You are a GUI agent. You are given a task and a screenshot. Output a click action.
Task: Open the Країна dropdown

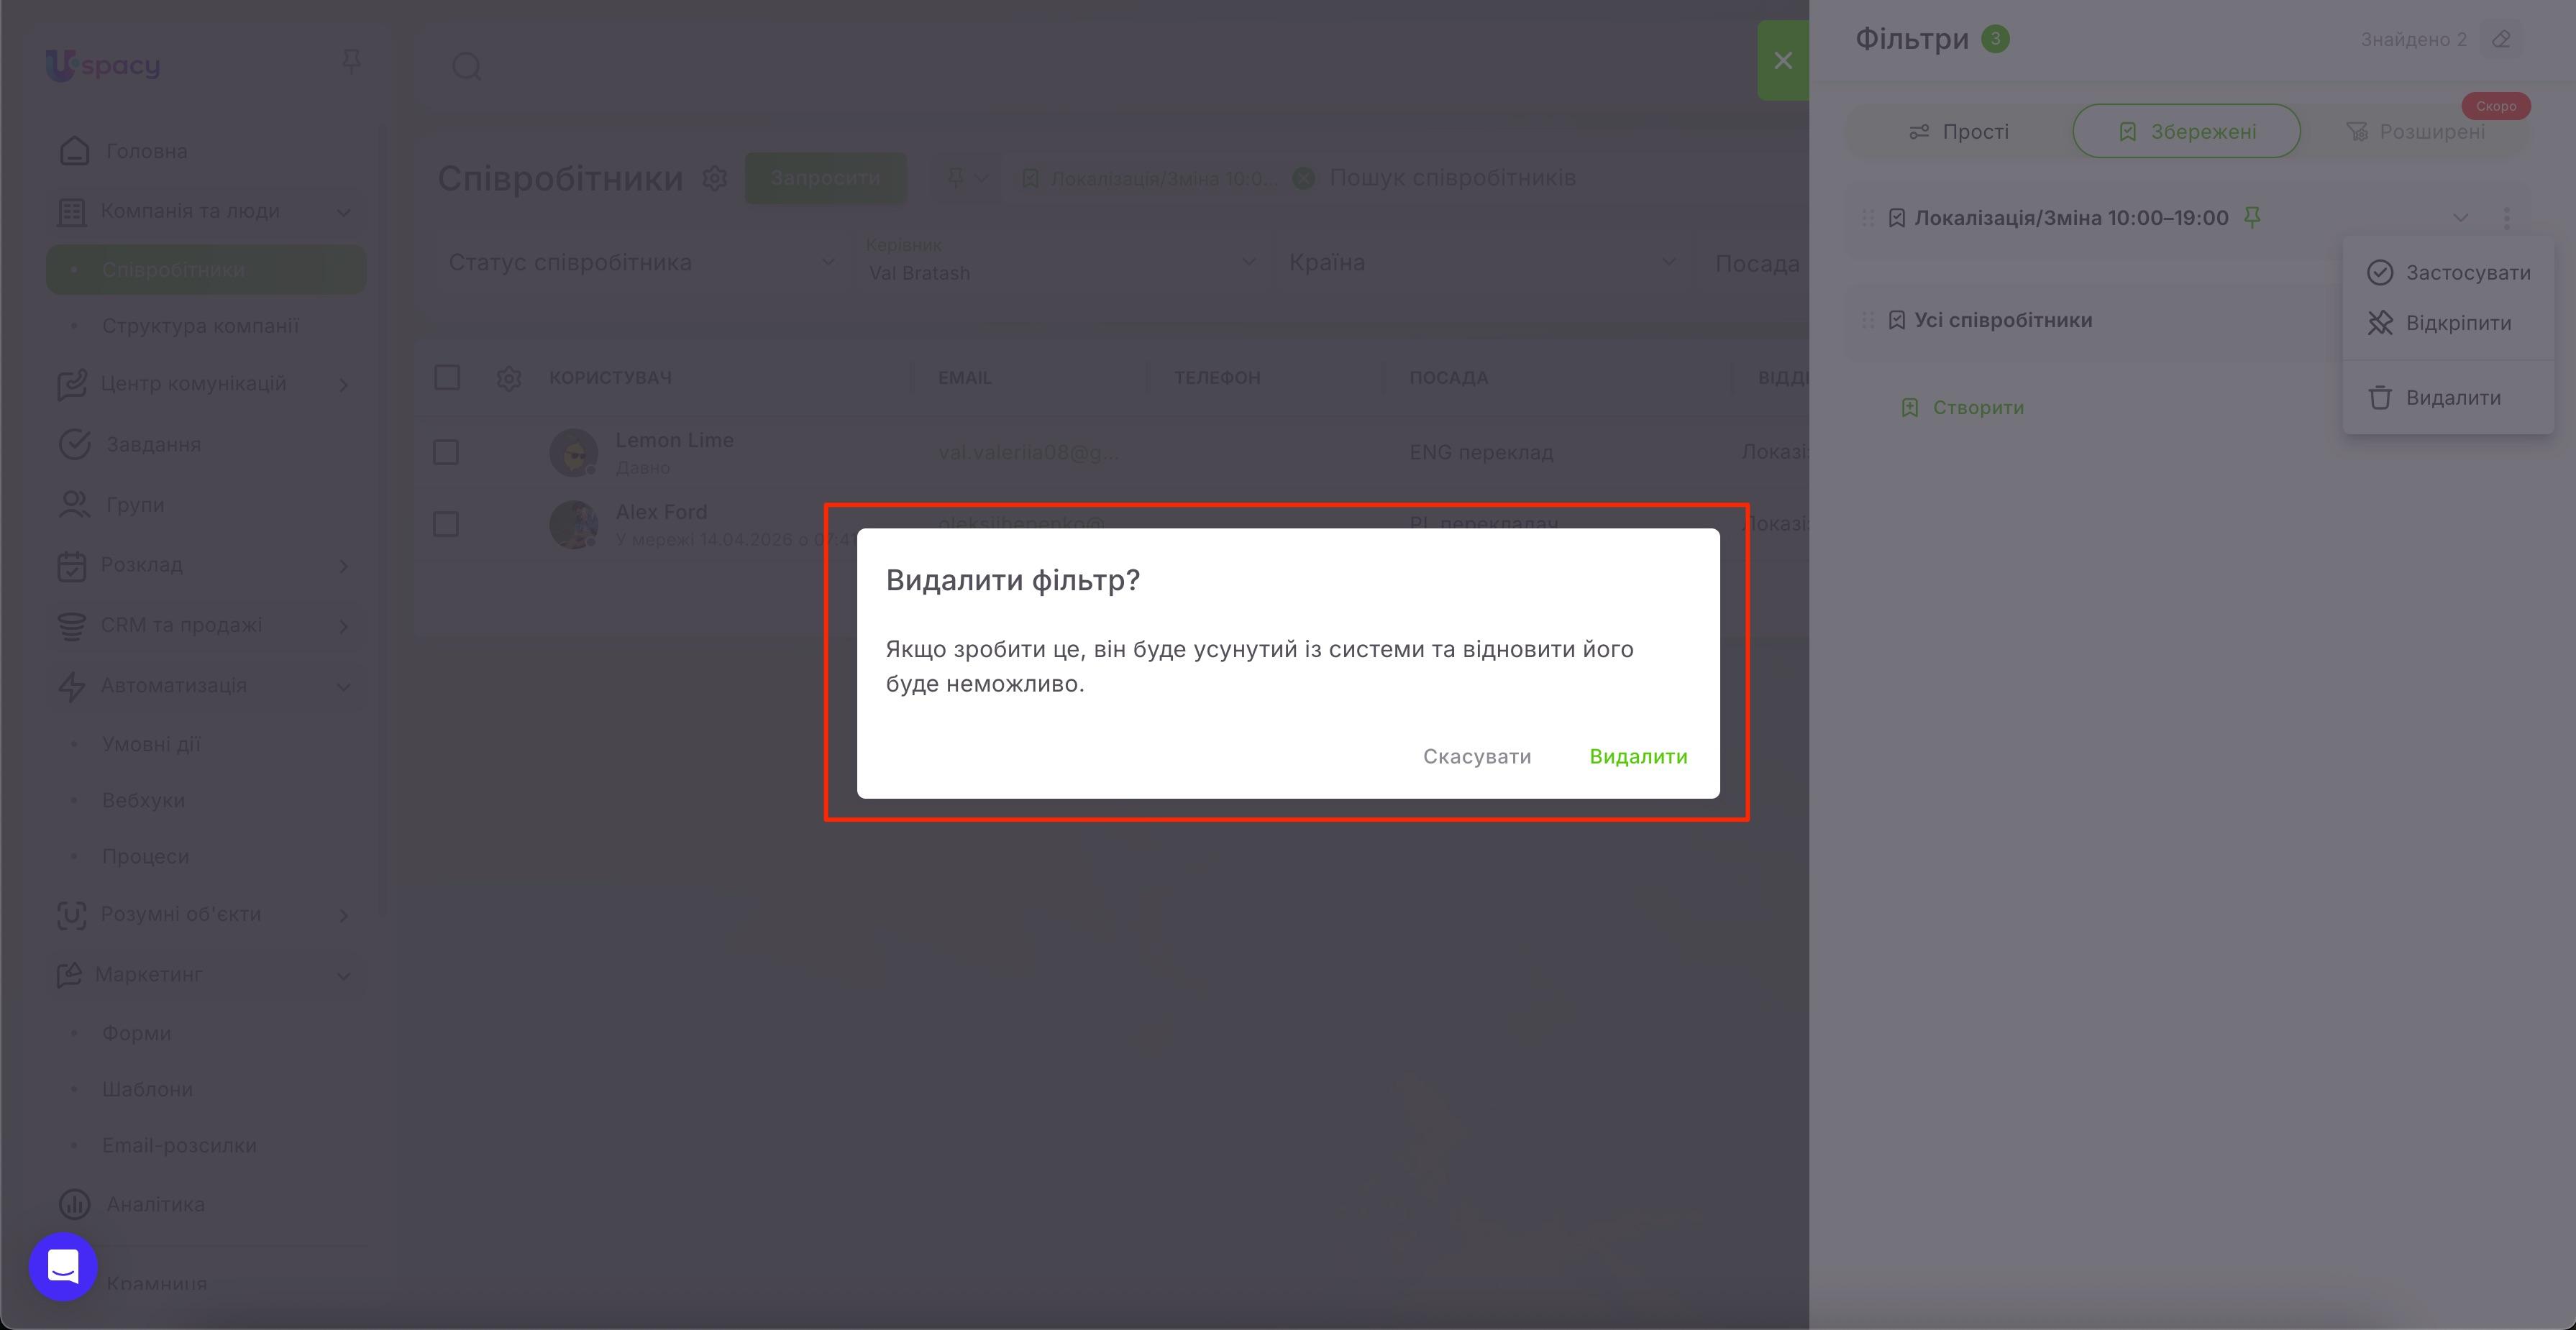(1481, 262)
